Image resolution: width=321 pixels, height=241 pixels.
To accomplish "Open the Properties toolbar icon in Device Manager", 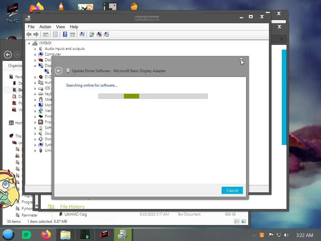I will point(55,35).
